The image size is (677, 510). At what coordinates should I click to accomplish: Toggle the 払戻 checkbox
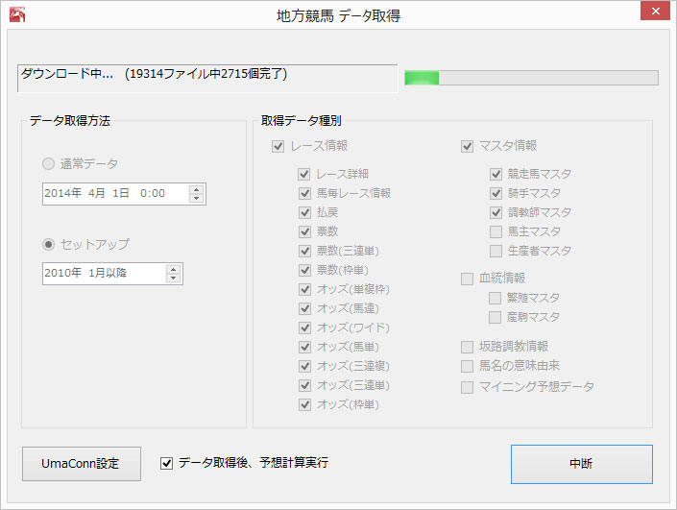304,212
